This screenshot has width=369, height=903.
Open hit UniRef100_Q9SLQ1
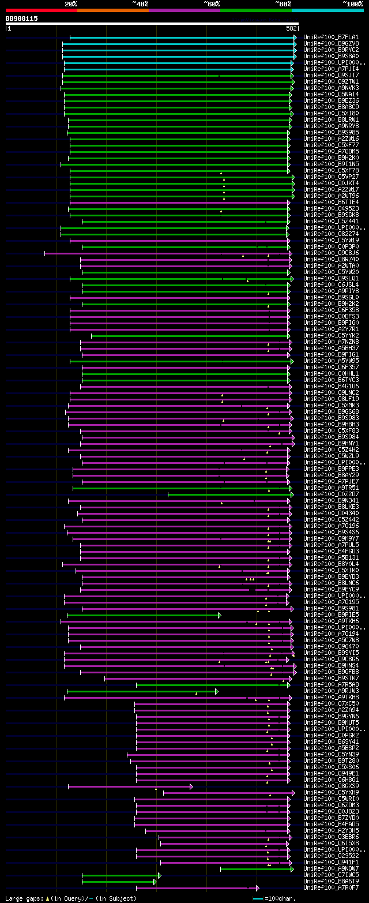[x=330, y=279]
